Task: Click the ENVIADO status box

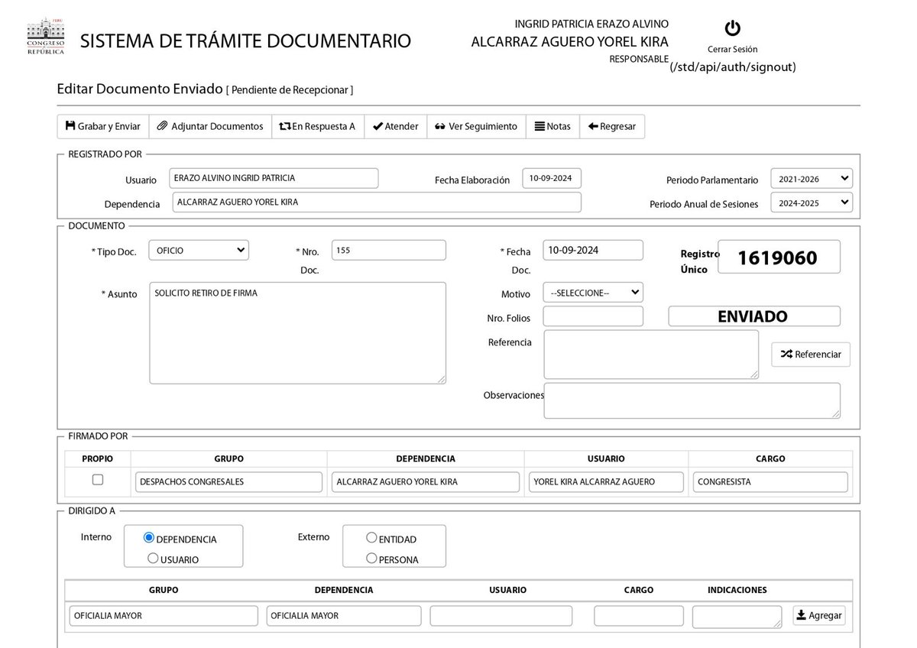Action: click(754, 316)
